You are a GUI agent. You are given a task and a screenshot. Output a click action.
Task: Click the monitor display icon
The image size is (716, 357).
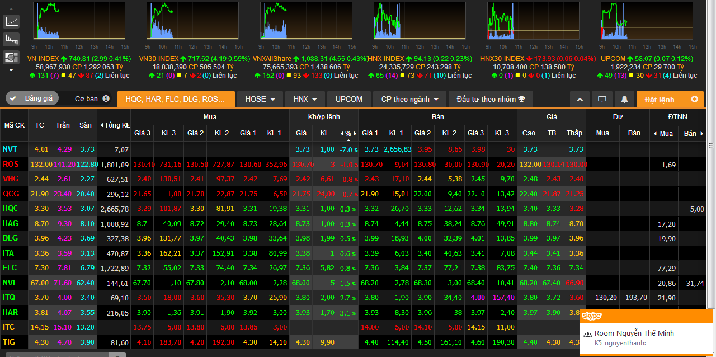coord(602,99)
